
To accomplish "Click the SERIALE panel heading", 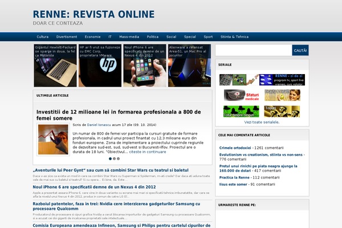I will [225, 65].
